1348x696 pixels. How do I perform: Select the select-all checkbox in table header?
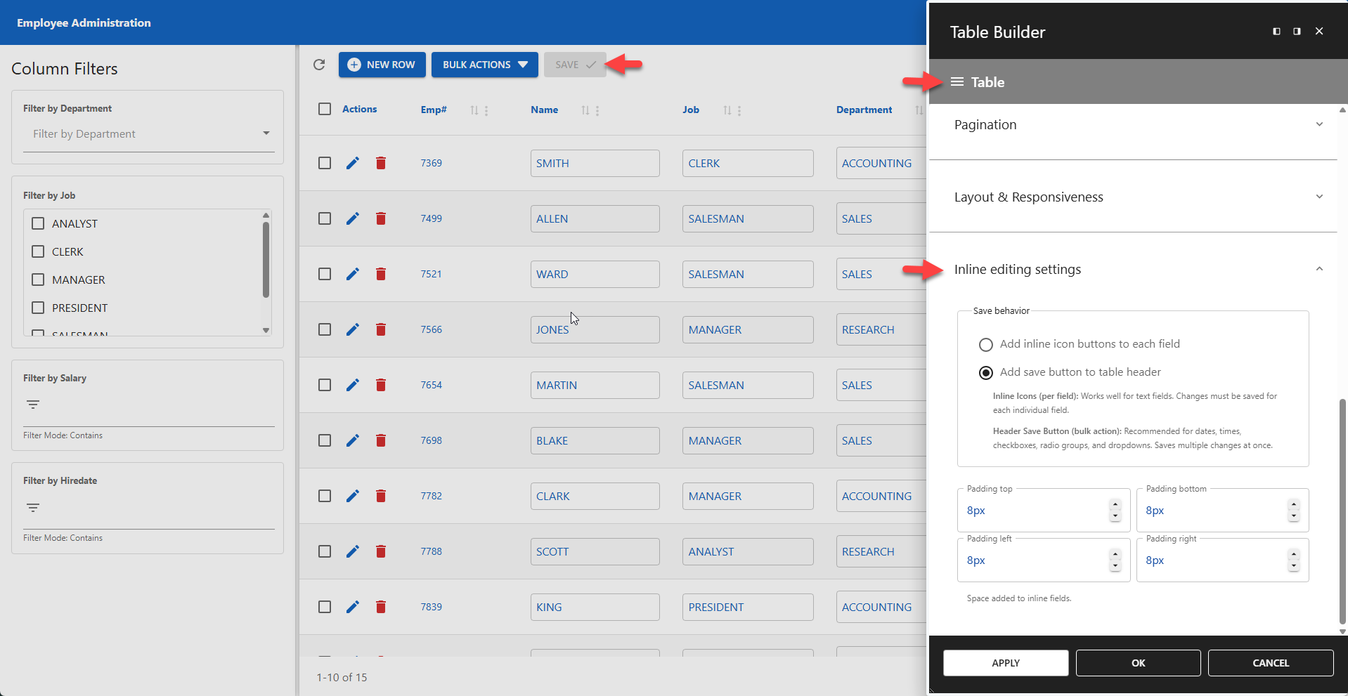pos(325,109)
